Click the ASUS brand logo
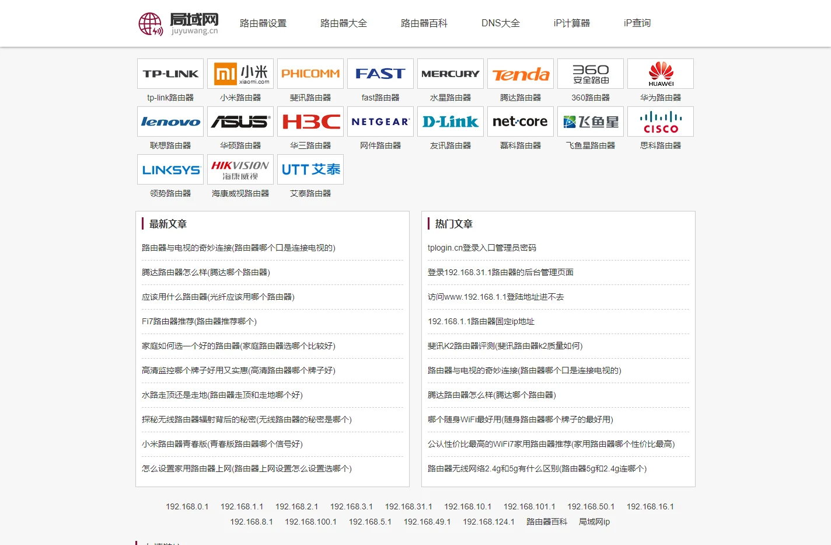The width and height of the screenshot is (831, 545). click(240, 122)
